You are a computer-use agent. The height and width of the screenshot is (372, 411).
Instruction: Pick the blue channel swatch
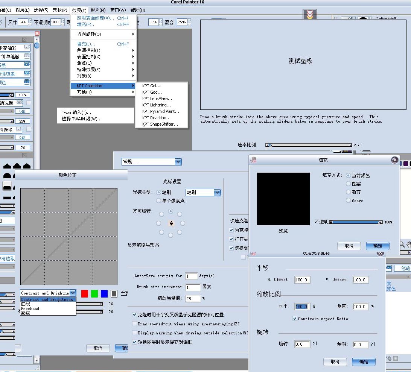[104, 294]
